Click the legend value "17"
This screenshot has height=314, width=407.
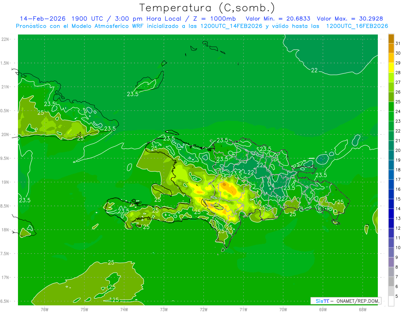[398, 180]
